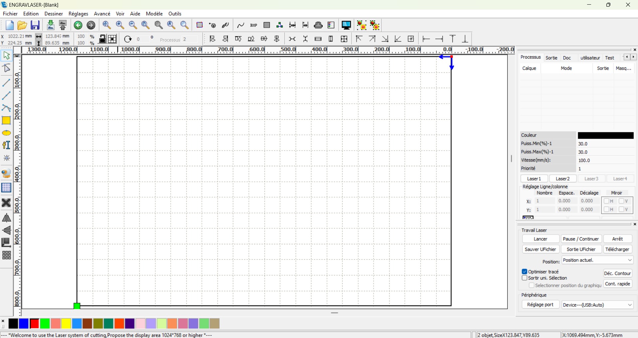Open the Device USB Auto dropdown
Screen dimensions: 638x338
[597, 305]
